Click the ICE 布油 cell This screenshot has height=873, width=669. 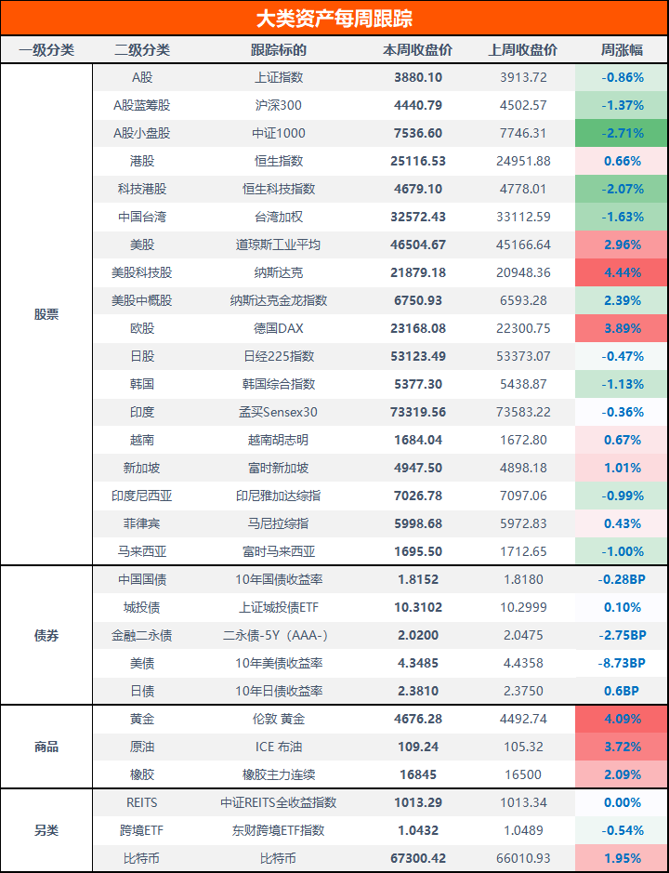(279, 747)
